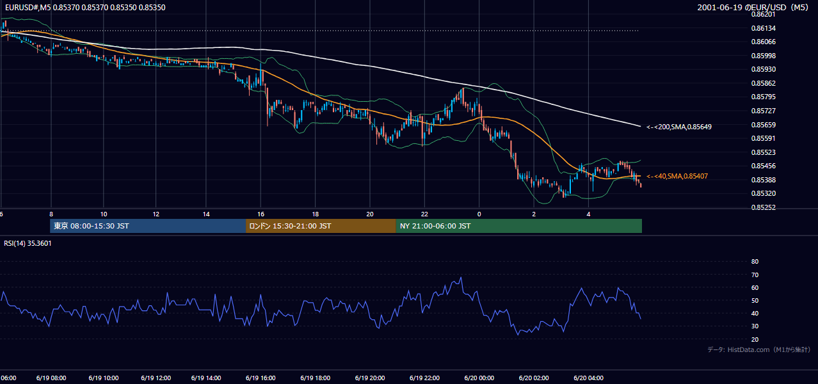Open the HistData.com data credit text
Screen dimensions: 818x384
(759, 349)
